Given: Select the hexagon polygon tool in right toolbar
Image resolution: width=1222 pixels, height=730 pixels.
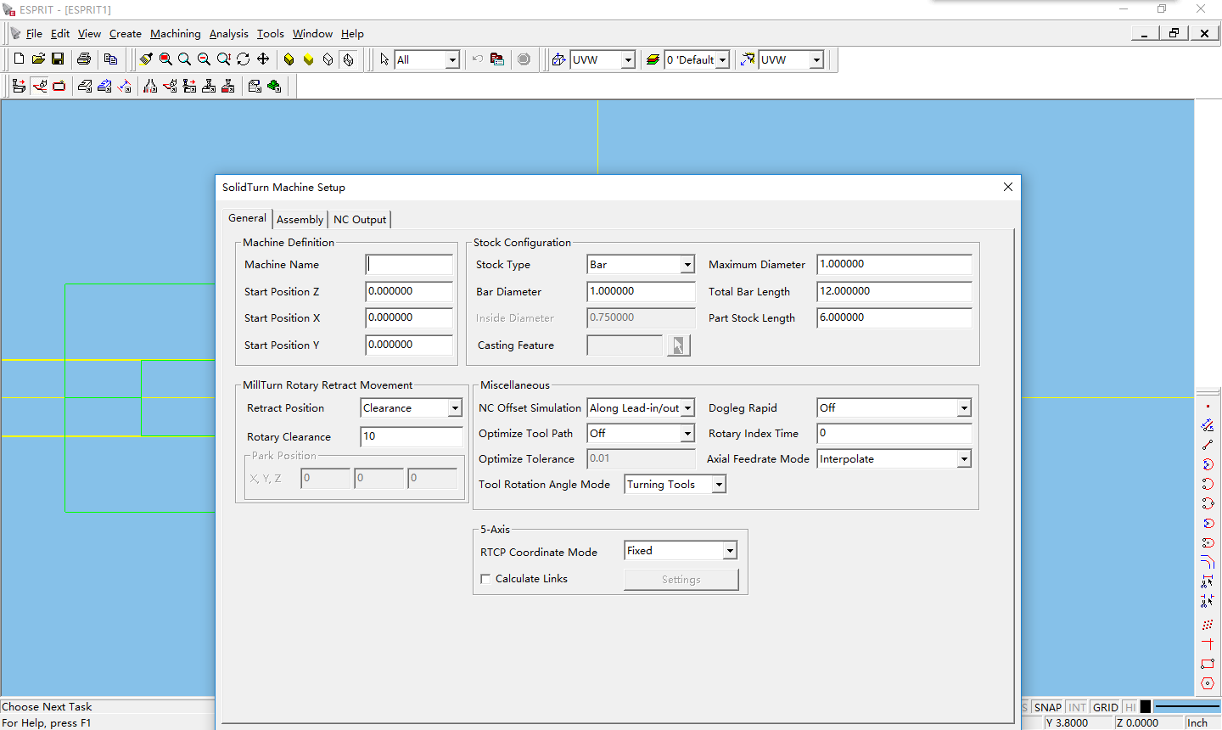Looking at the screenshot, I should point(1208,683).
